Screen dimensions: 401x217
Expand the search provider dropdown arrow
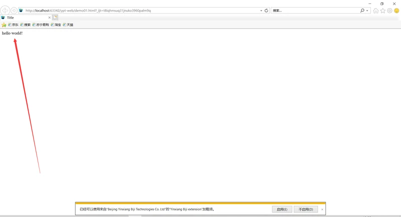367,11
